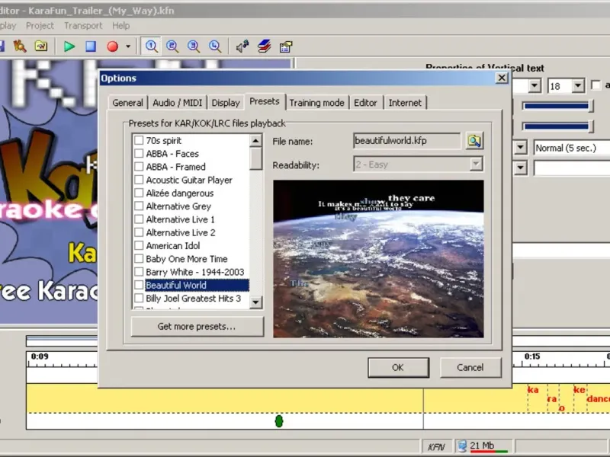Screen dimensions: 610x457
Task: Switch to the Training mode tab
Action: click(316, 103)
